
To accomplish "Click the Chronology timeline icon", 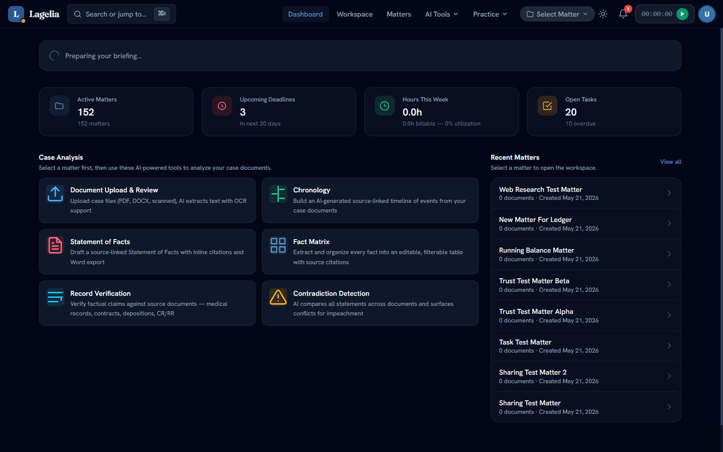I will [x=278, y=193].
